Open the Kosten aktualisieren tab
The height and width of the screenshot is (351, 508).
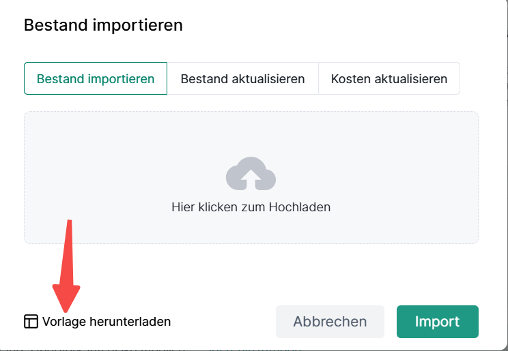tap(389, 78)
